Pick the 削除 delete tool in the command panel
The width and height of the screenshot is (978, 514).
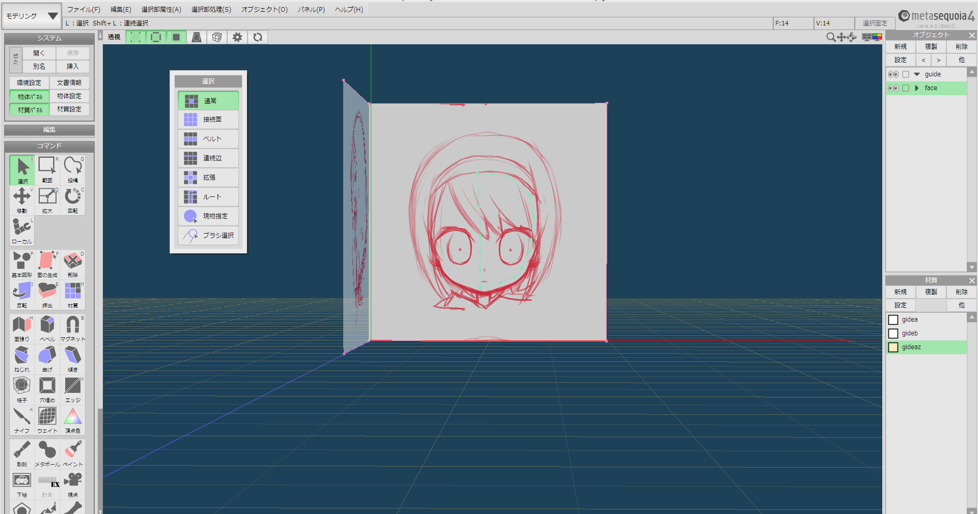click(73, 265)
